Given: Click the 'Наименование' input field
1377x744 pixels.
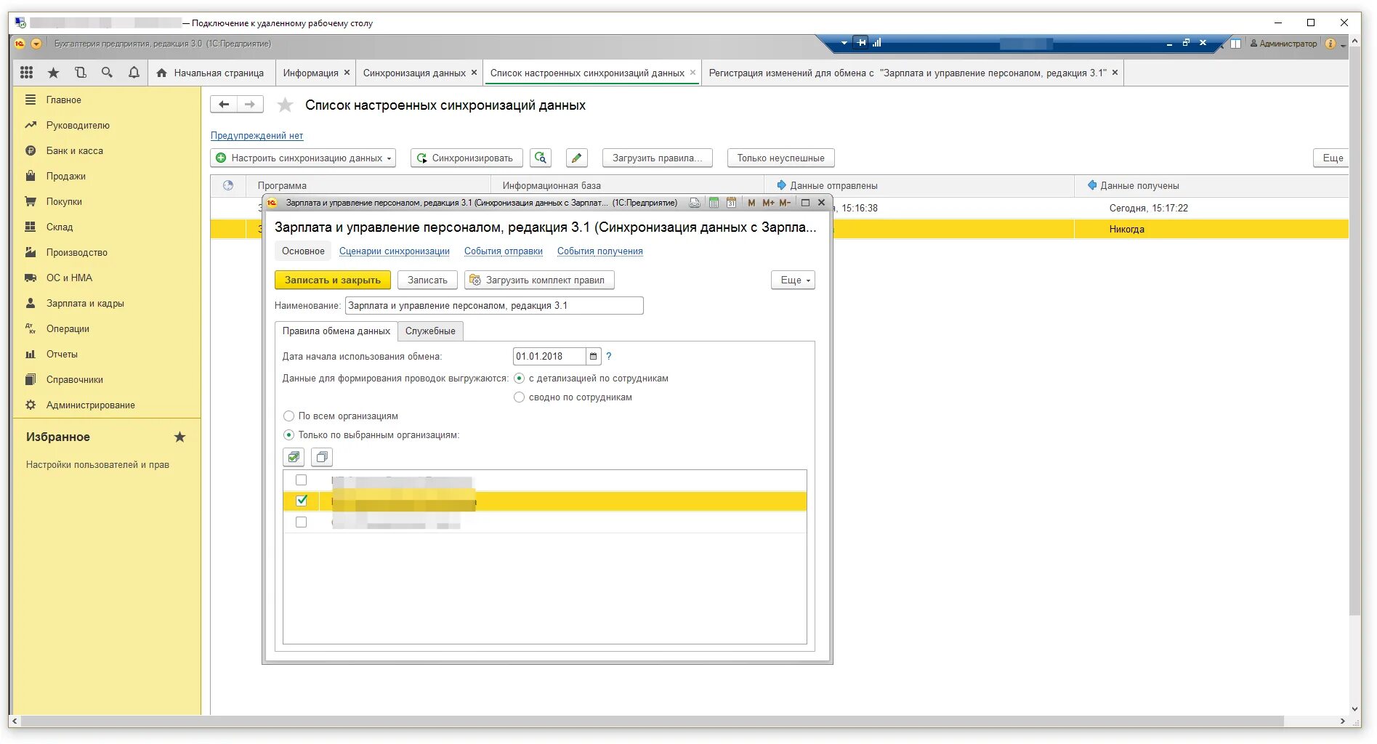Looking at the screenshot, I should [x=494, y=306].
